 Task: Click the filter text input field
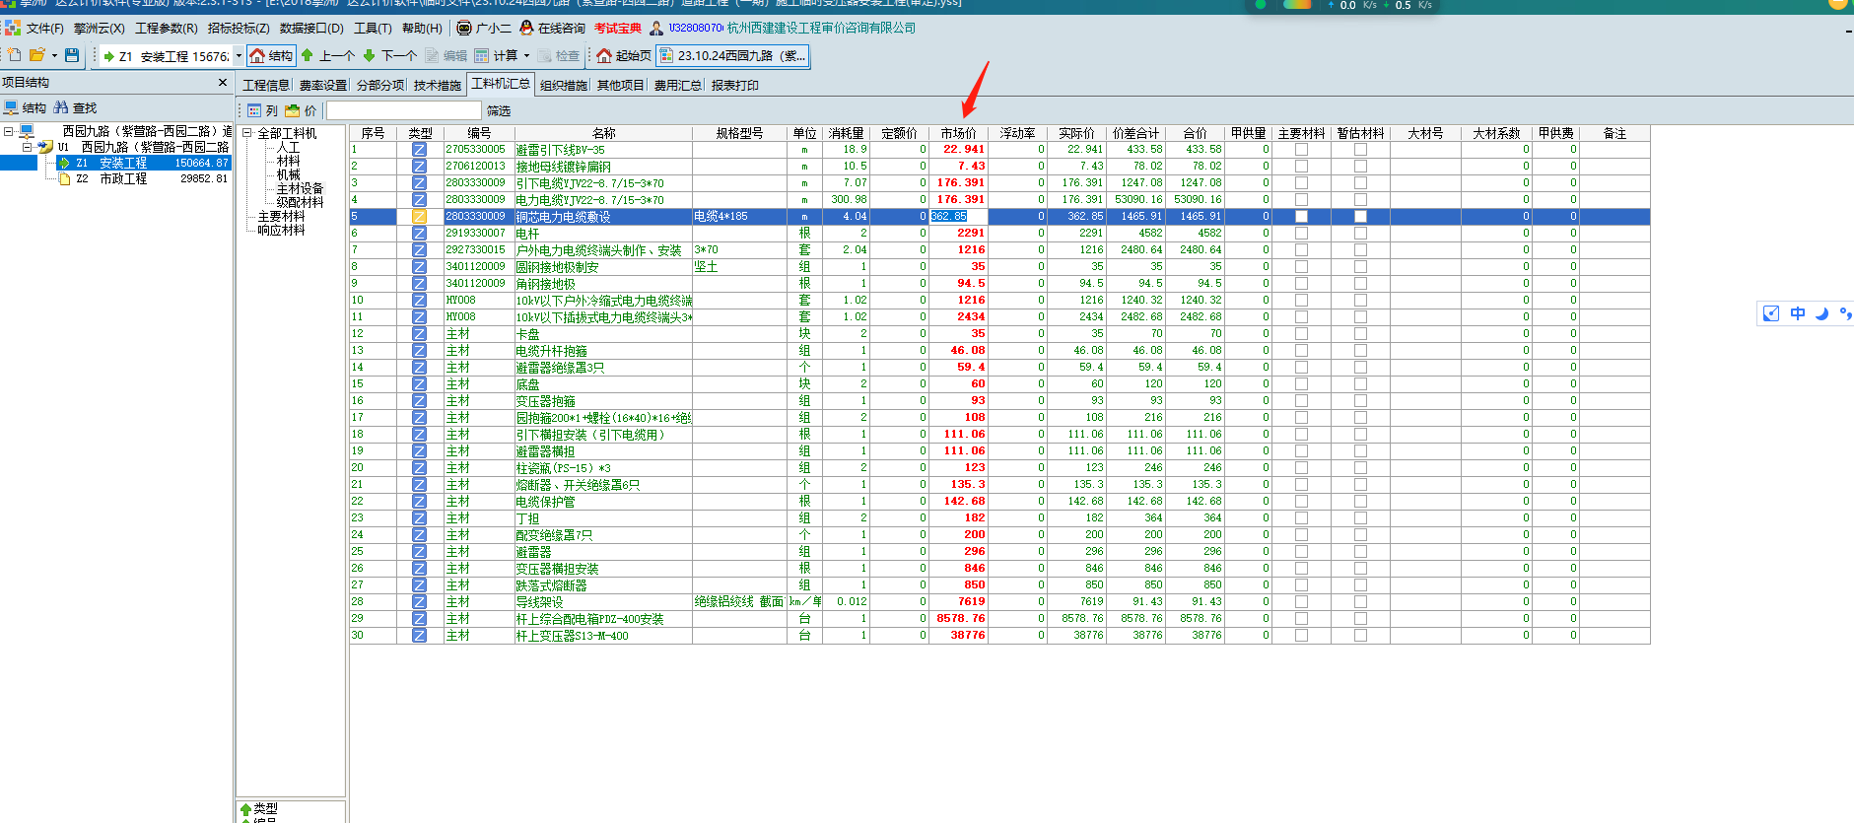coord(404,110)
